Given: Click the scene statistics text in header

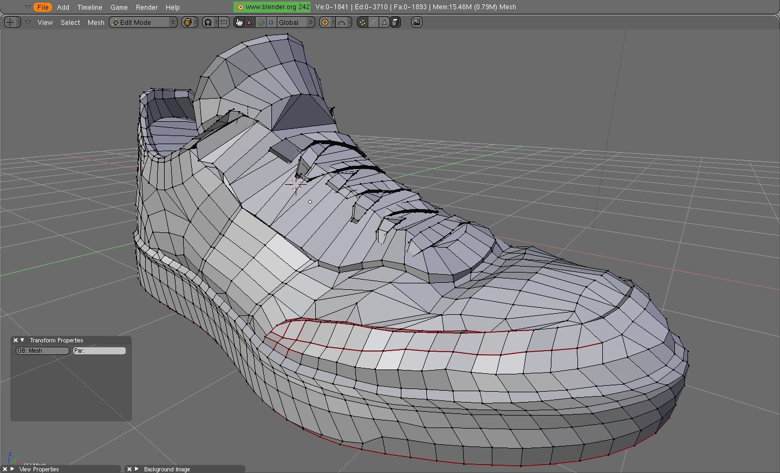Looking at the screenshot, I should pos(415,7).
